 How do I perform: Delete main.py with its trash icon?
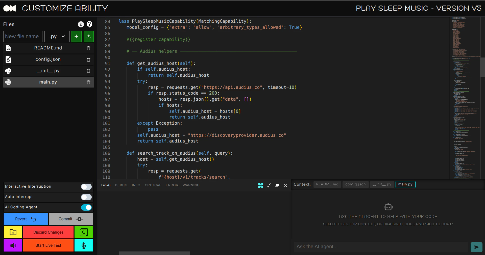click(x=88, y=82)
